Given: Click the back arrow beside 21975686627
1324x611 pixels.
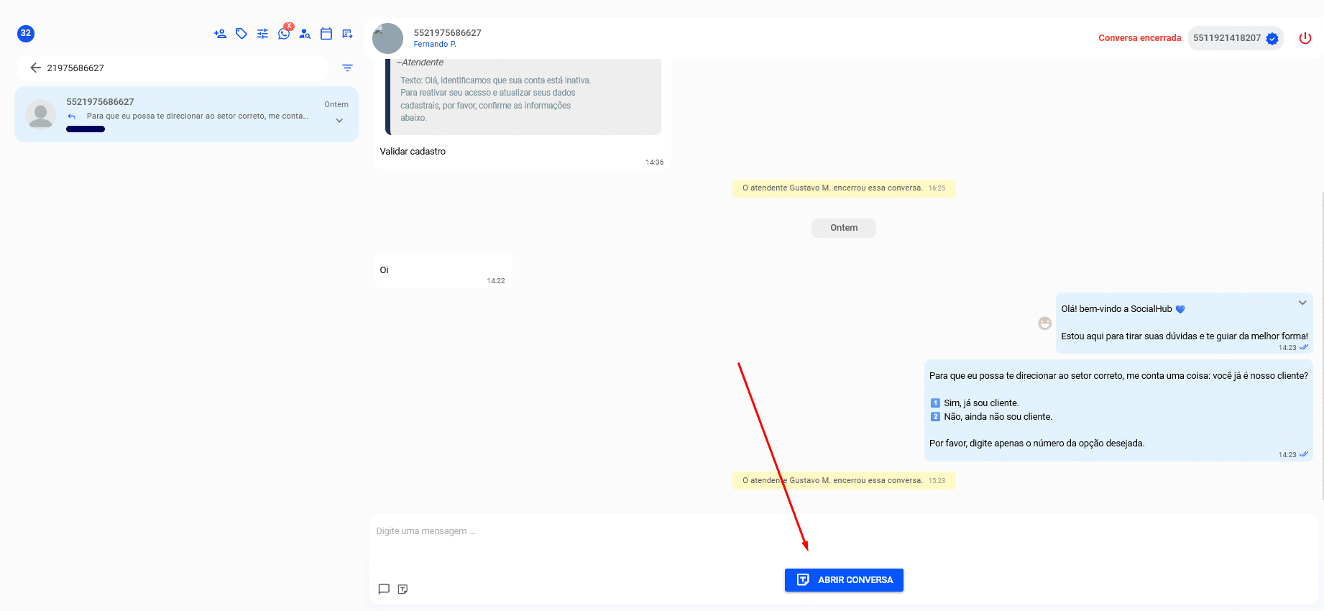Looking at the screenshot, I should coord(35,68).
